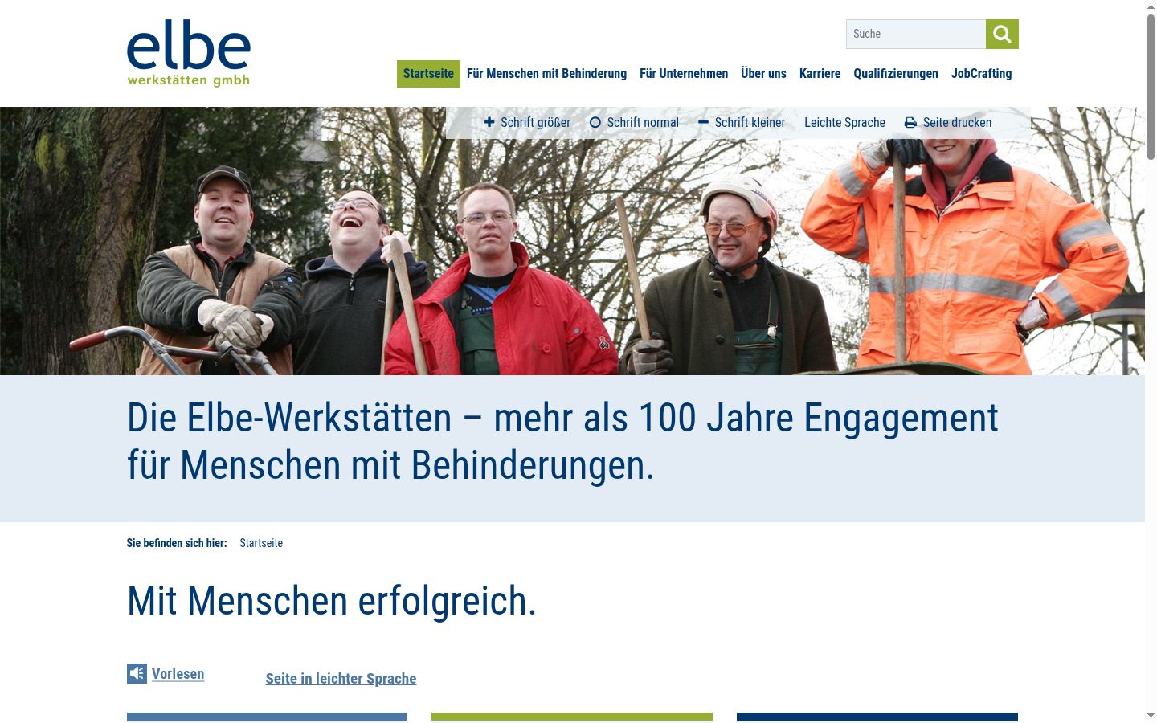Click into the Suche input field
The width and height of the screenshot is (1157, 723).
(x=916, y=34)
